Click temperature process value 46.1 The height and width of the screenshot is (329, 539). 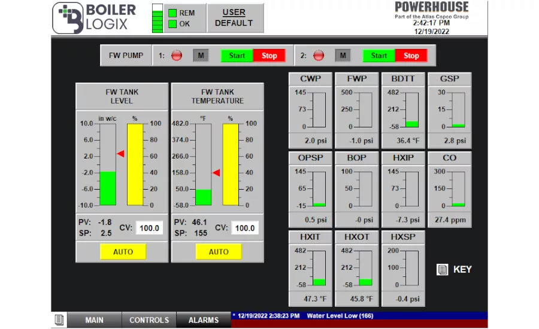coord(199,222)
